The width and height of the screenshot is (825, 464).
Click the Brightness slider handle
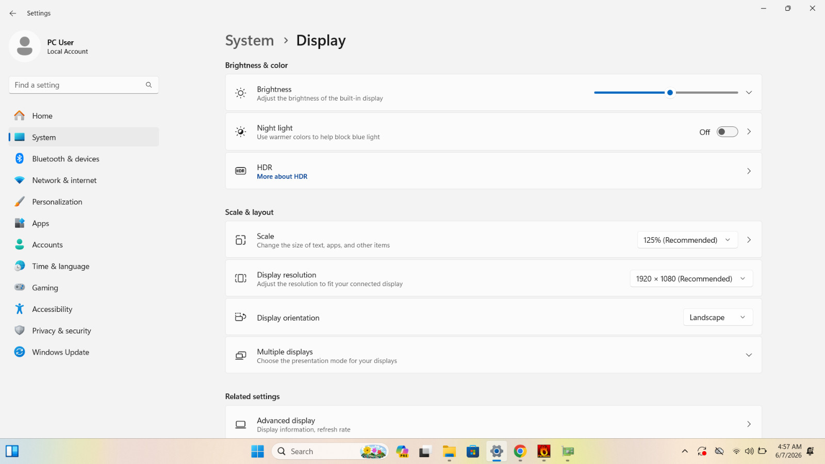pos(670,93)
